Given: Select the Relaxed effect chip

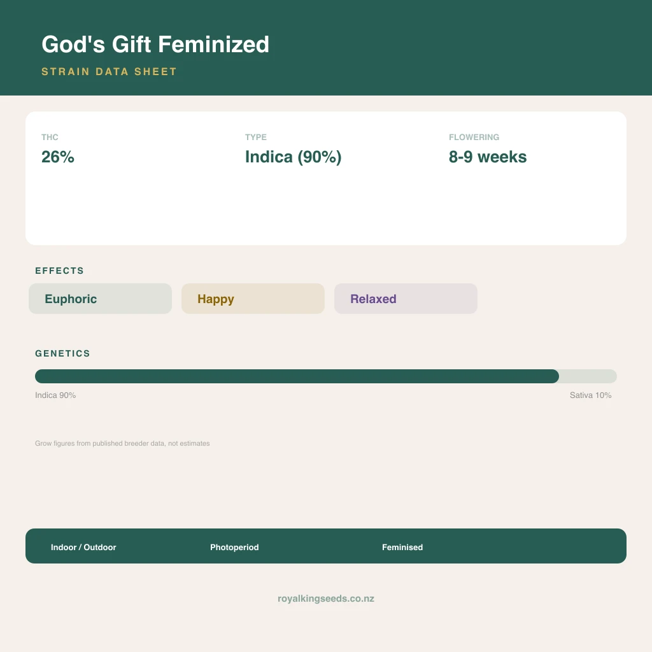Looking at the screenshot, I should (406, 299).
